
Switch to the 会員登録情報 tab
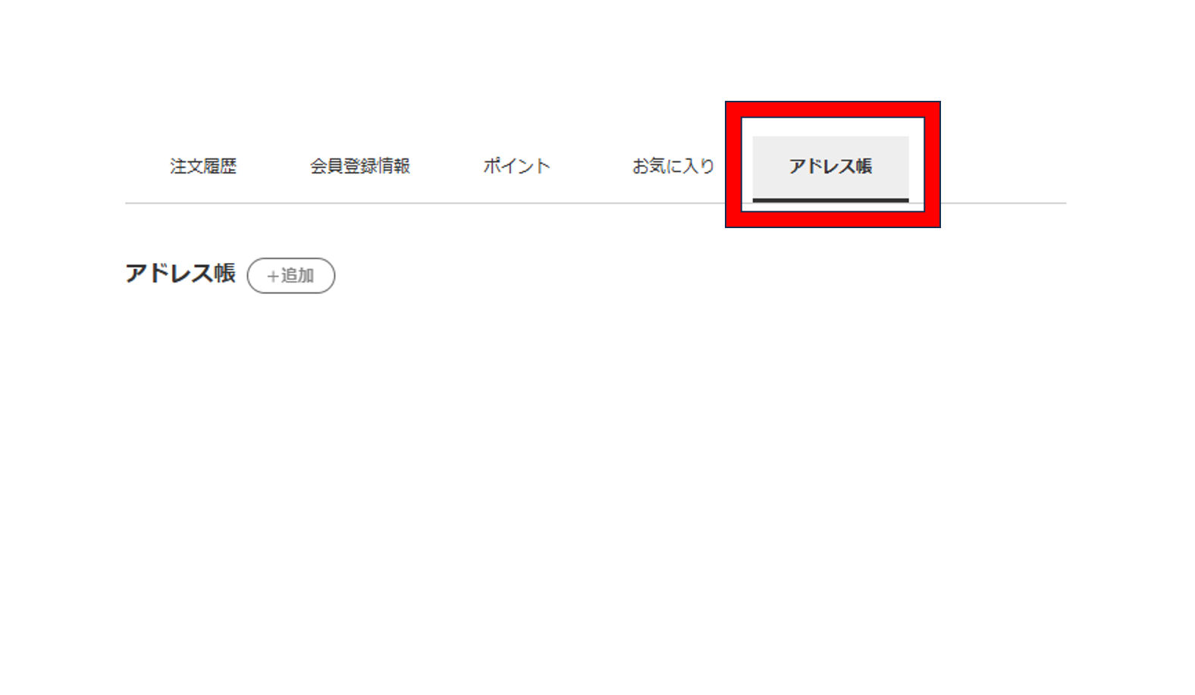pos(360,166)
